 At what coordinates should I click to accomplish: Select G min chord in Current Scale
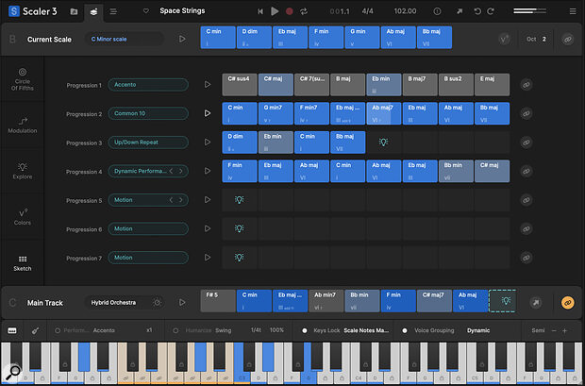point(362,38)
